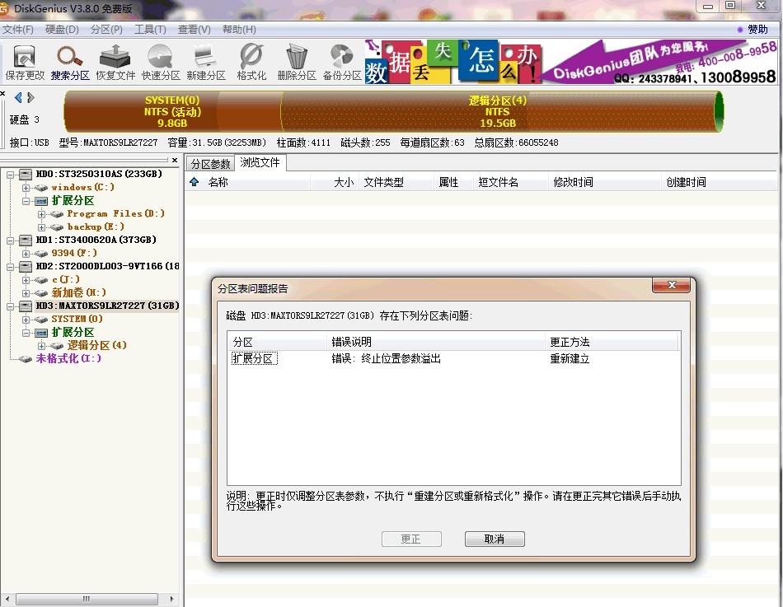Screen dimensions: 783x607
Task: Open the 帮助(H) menu
Action: pos(239,30)
